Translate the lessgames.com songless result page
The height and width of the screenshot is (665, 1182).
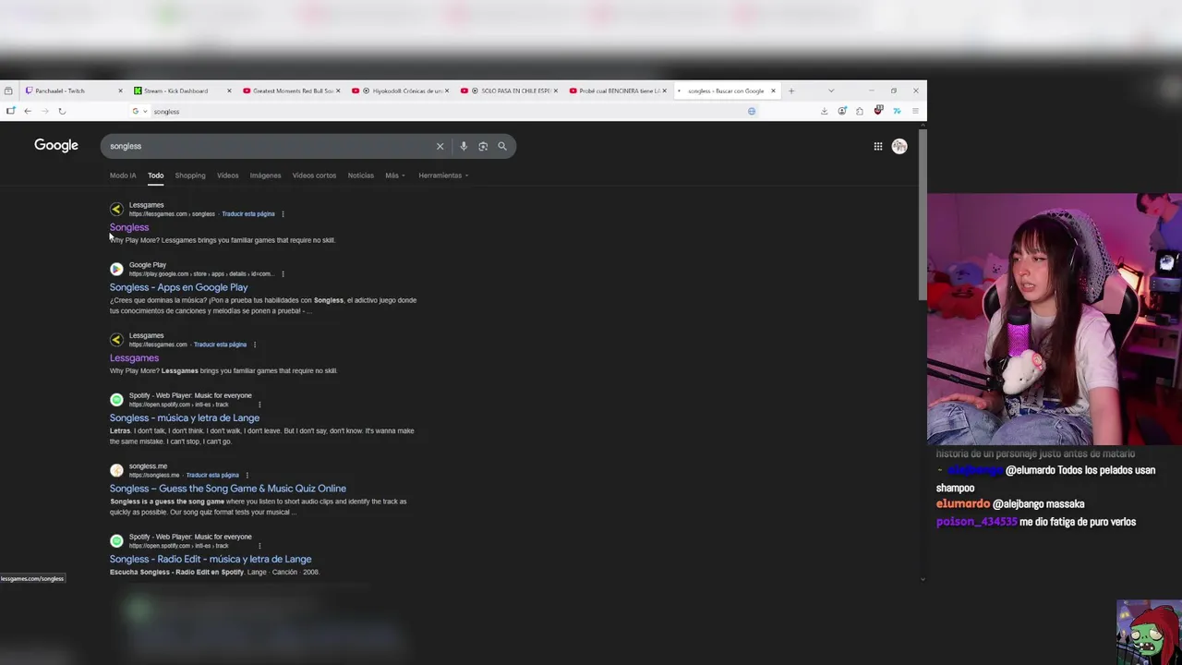click(x=248, y=214)
